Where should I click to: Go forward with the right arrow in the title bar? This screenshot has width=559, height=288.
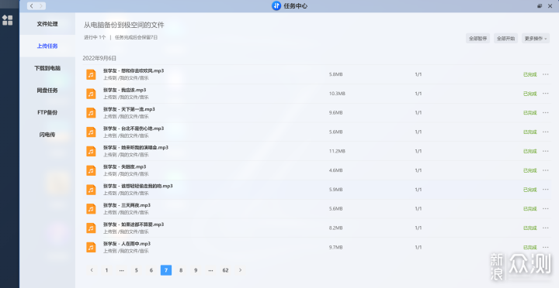click(x=41, y=6)
